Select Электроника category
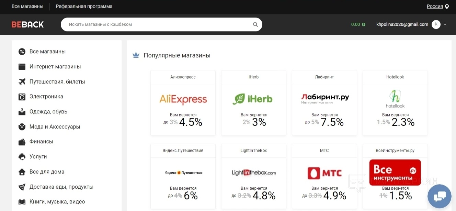Image resolution: width=456 pixels, height=211 pixels. pos(46,97)
